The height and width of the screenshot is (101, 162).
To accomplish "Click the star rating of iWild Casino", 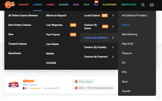I will (x=36, y=88).
